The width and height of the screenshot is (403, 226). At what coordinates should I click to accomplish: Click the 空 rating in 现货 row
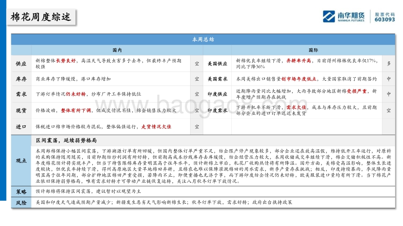(x=197, y=110)
